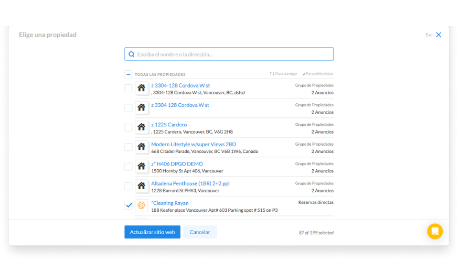Open the yellow chat widget icon
Viewport: 459px width, 262px height.
(435, 231)
